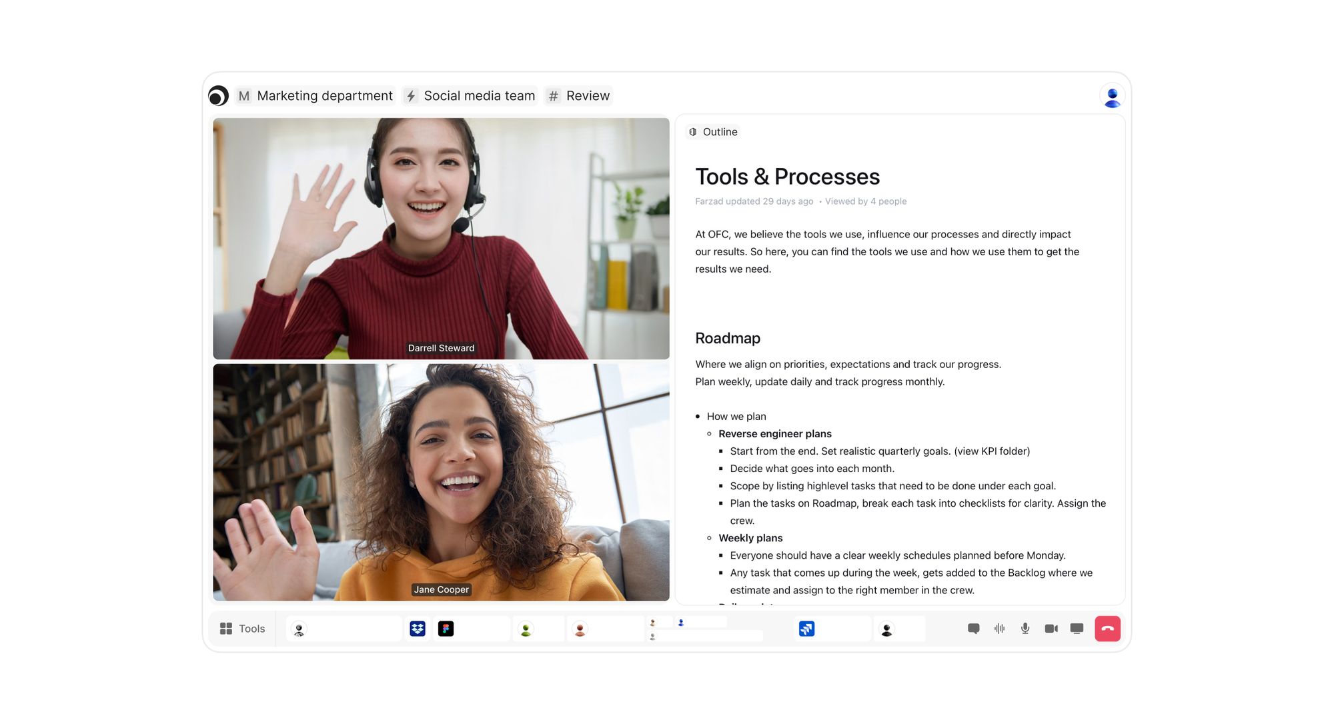Turn off the camera
The image size is (1334, 724).
click(1051, 629)
